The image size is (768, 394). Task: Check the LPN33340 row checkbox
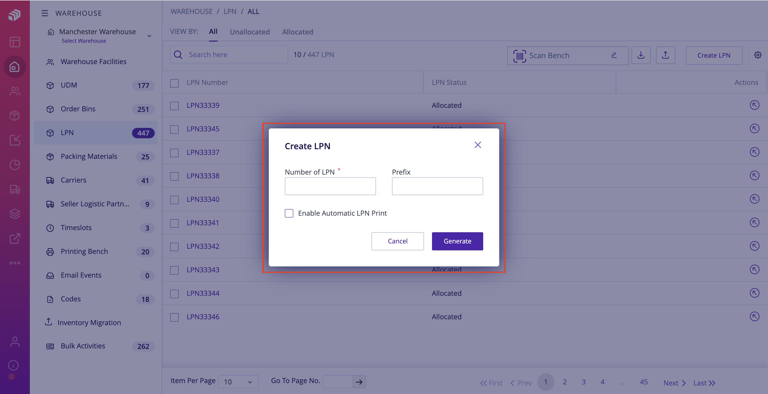click(174, 200)
